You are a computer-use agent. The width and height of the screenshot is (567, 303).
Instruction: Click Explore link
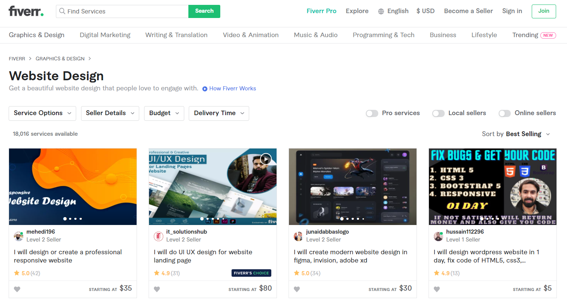[x=357, y=11]
